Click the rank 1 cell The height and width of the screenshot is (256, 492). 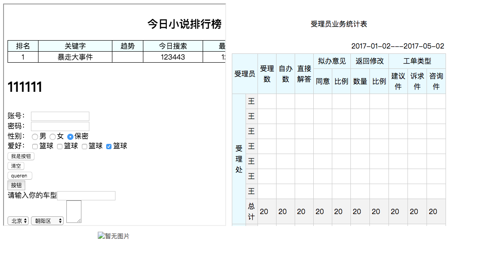23,57
